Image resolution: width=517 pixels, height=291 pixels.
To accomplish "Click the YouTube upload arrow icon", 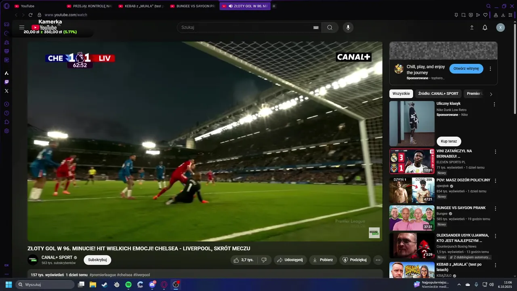I will 472,27.
